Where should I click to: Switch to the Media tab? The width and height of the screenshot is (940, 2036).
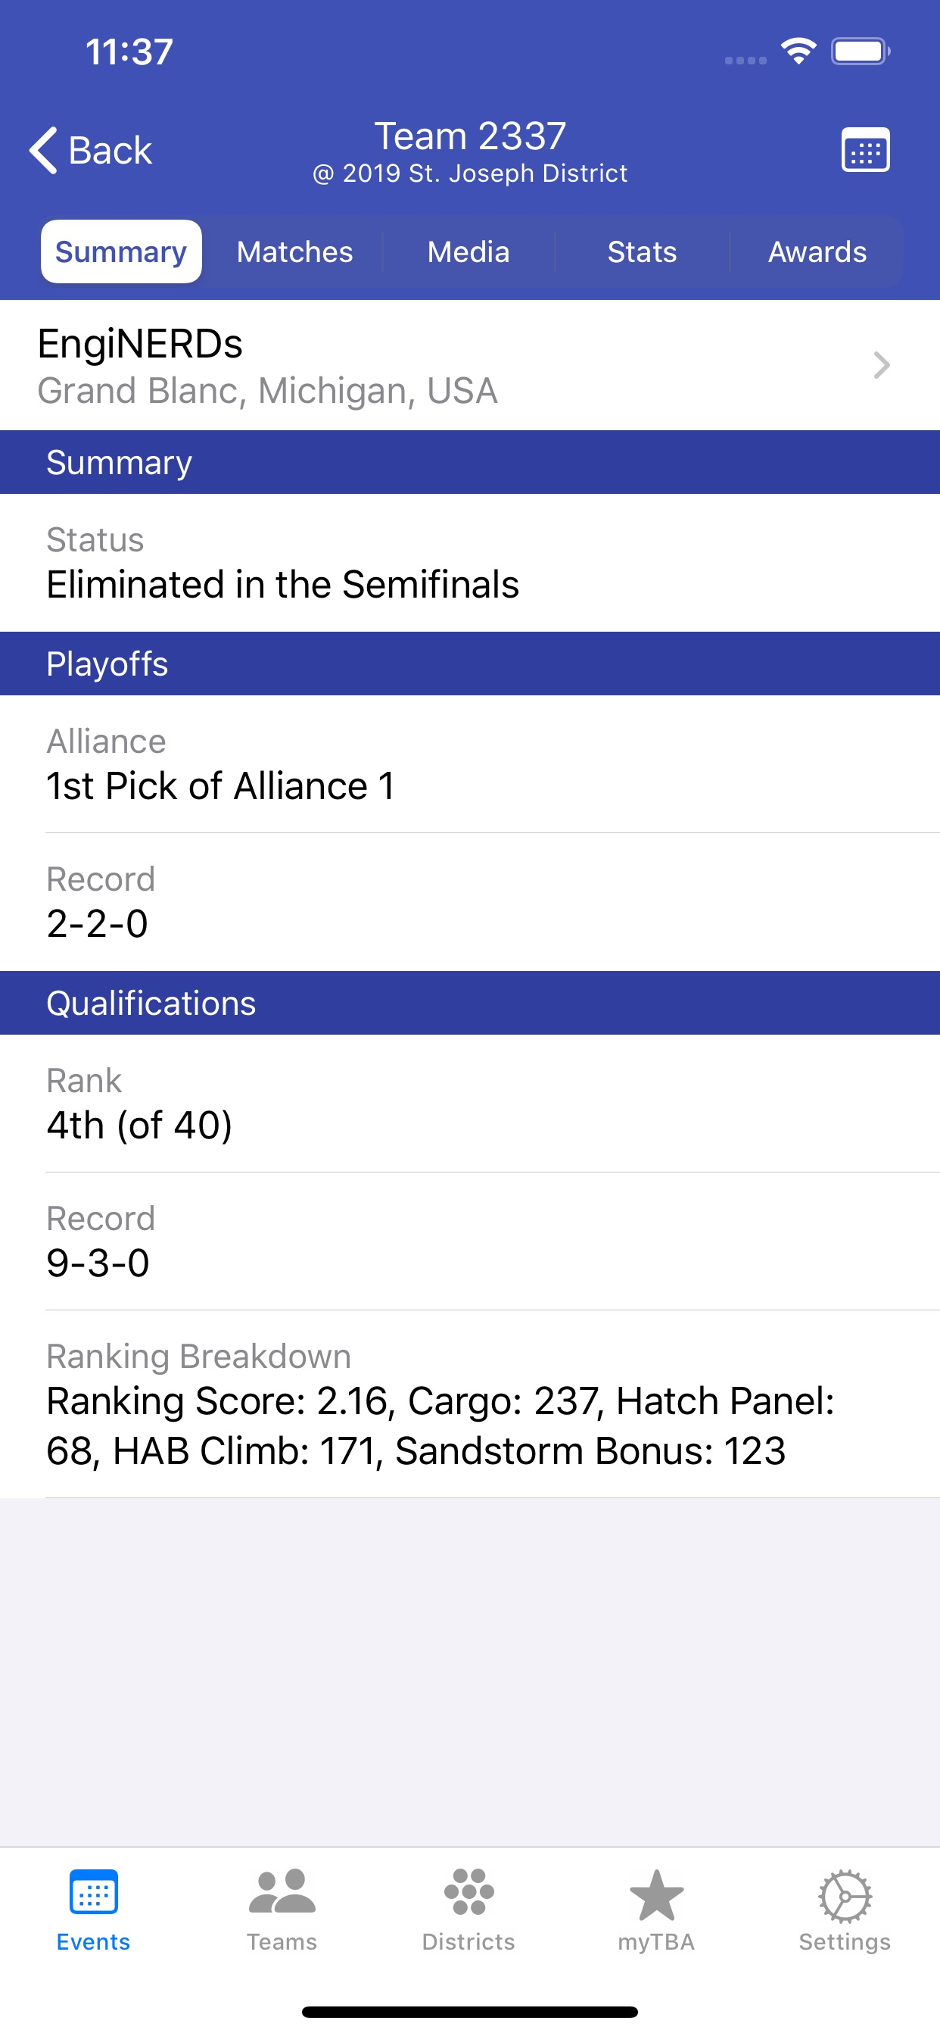468,251
